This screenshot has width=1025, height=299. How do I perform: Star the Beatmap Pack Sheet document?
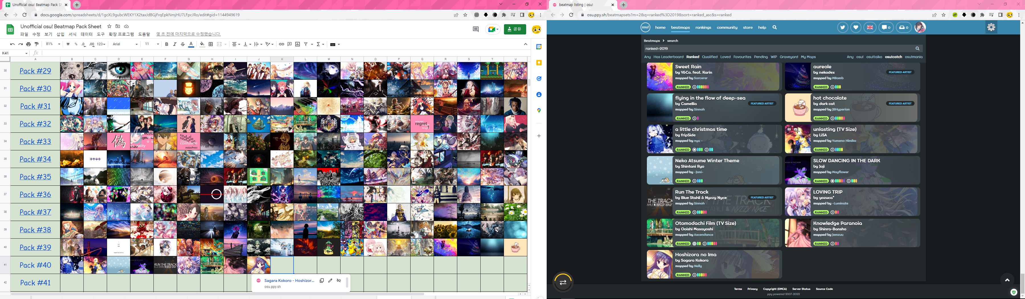click(109, 26)
